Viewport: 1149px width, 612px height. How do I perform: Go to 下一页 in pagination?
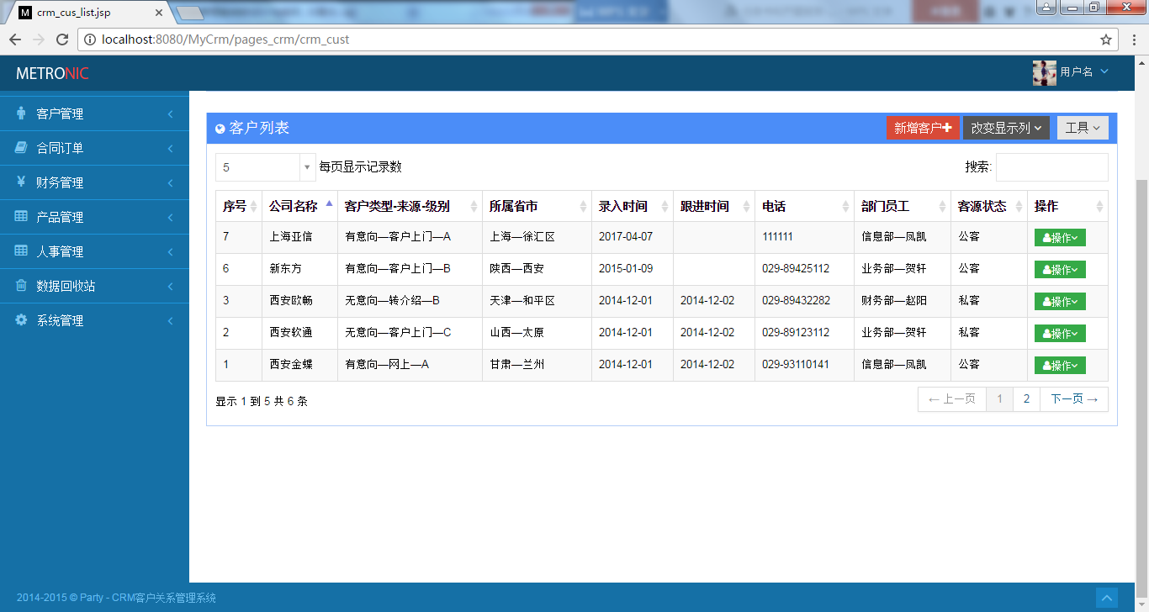1073,398
